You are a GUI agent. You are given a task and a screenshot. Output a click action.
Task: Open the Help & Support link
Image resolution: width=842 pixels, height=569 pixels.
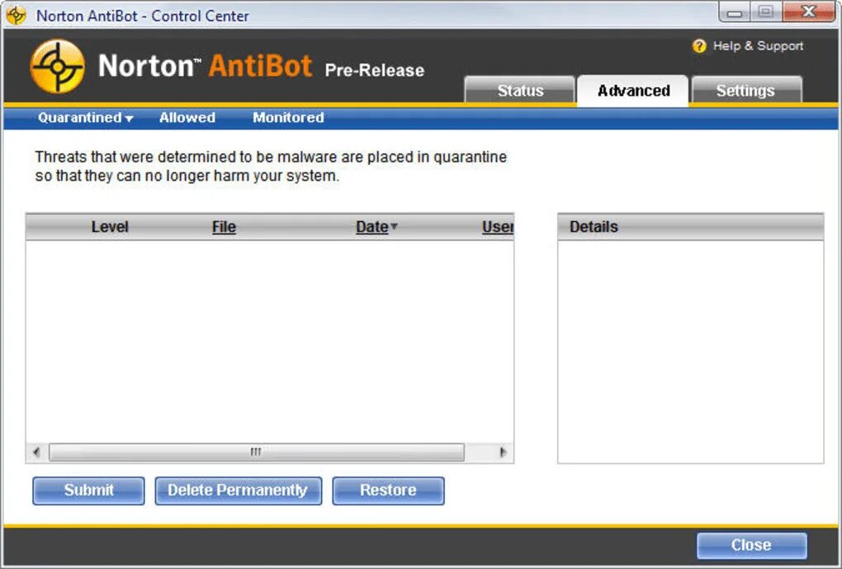[x=758, y=46]
